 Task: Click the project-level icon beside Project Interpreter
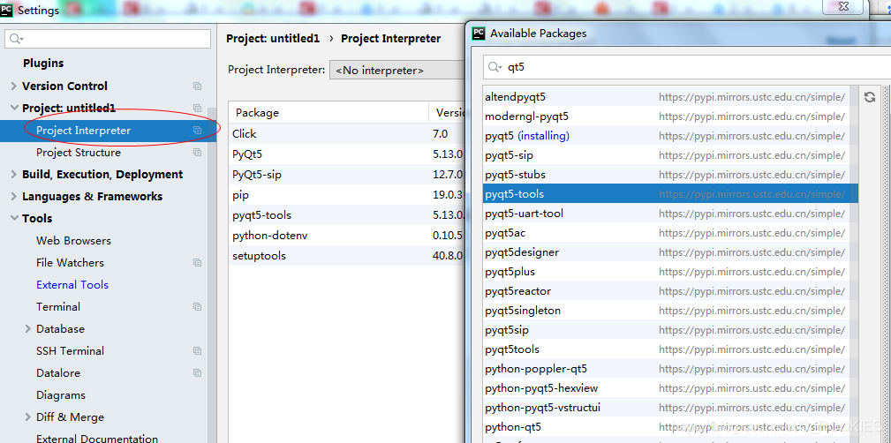coord(197,130)
